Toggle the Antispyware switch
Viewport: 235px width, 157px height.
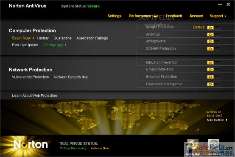pyautogui.click(x=213, y=42)
